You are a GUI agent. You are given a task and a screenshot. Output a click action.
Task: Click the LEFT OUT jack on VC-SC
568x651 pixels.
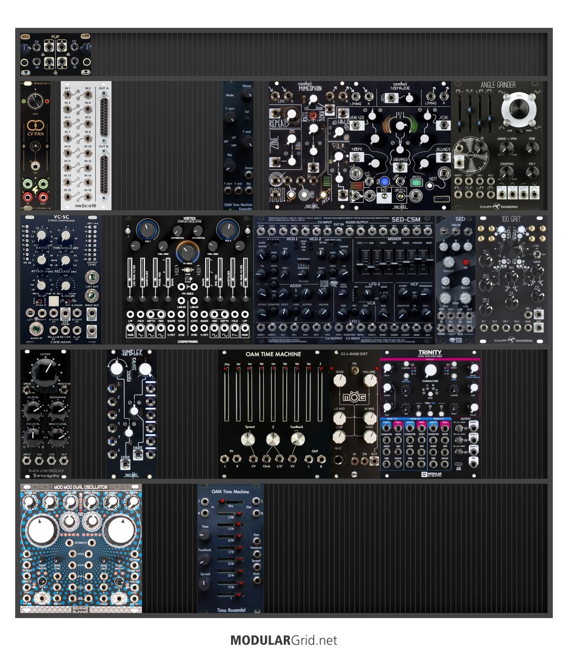pos(92,277)
